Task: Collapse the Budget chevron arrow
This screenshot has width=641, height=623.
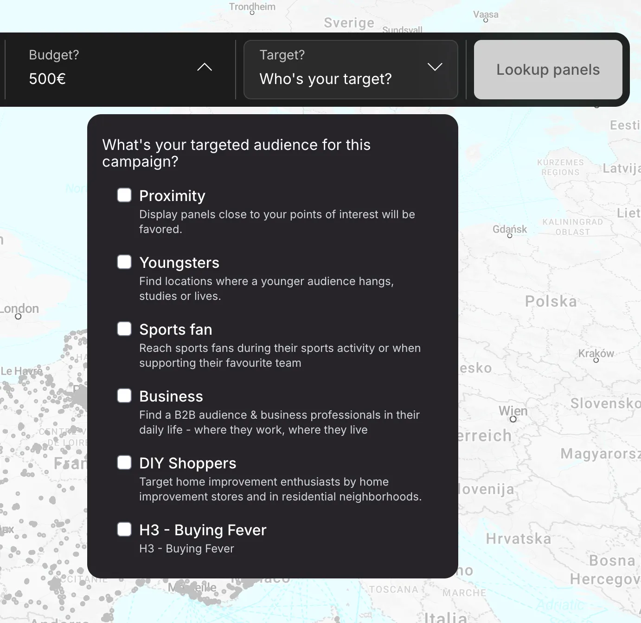Action: pos(205,67)
